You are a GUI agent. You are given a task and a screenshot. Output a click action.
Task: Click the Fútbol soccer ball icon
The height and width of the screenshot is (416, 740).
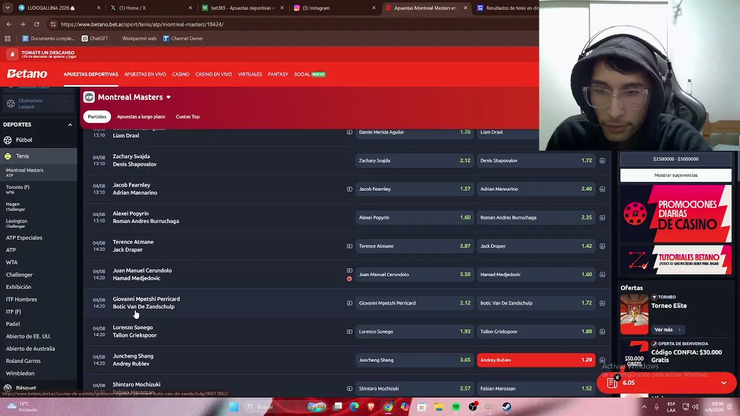click(x=8, y=140)
